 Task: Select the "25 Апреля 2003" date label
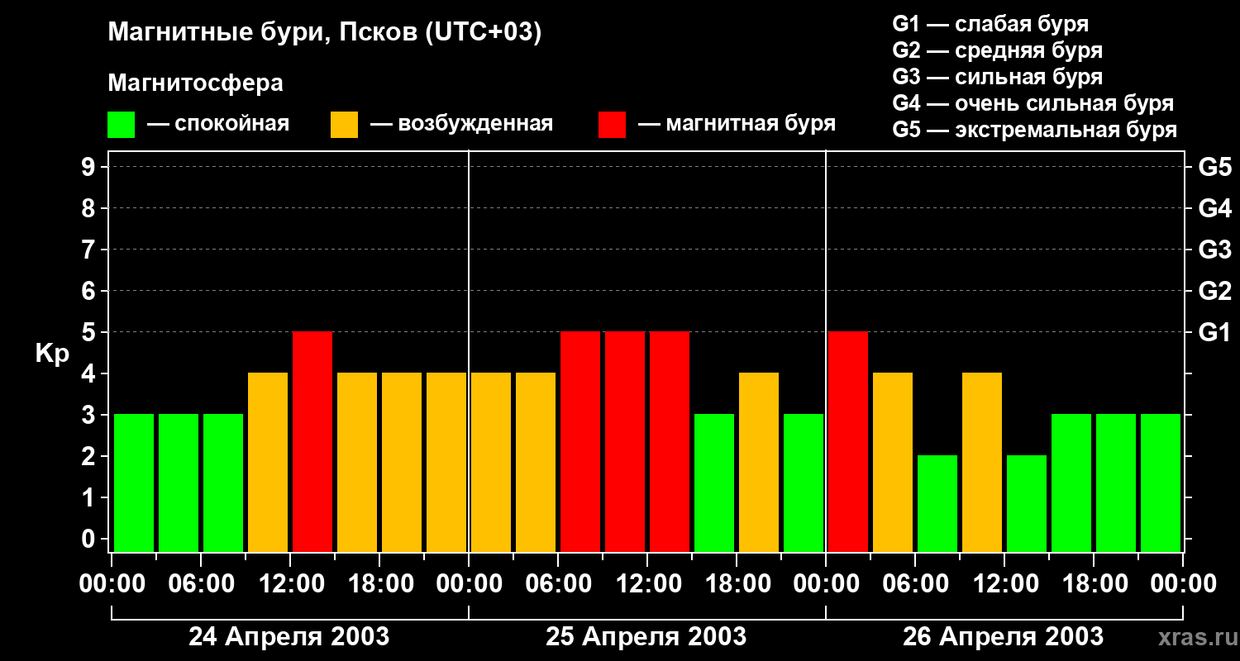click(x=646, y=637)
